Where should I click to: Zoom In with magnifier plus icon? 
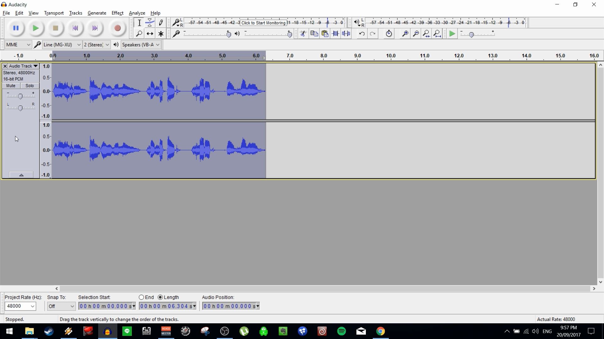[x=405, y=34]
